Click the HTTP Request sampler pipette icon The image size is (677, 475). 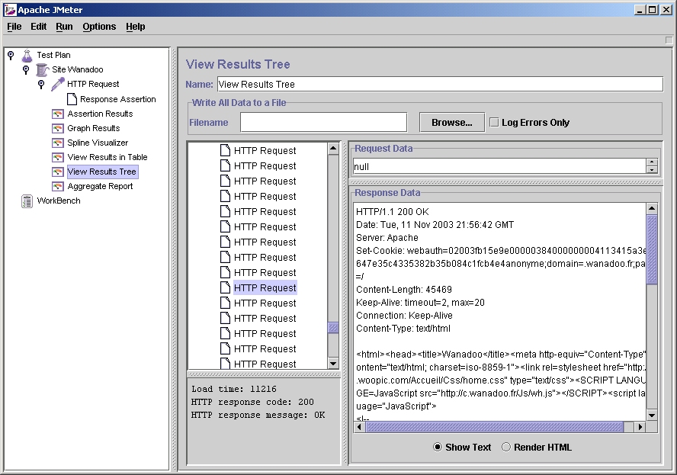pyautogui.click(x=57, y=84)
